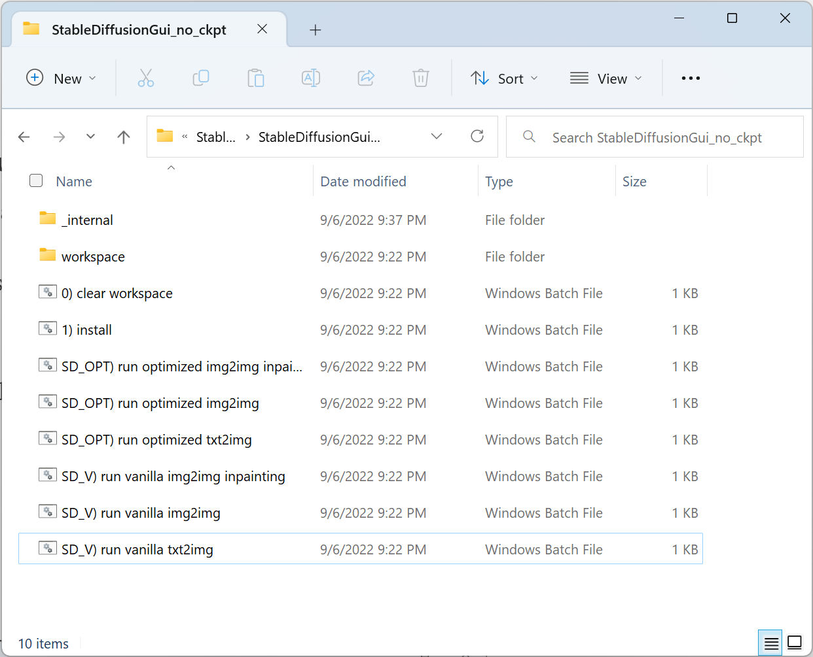
Task: Select the StableDiffusionGui_no_ckpt tab
Action: pos(149,29)
